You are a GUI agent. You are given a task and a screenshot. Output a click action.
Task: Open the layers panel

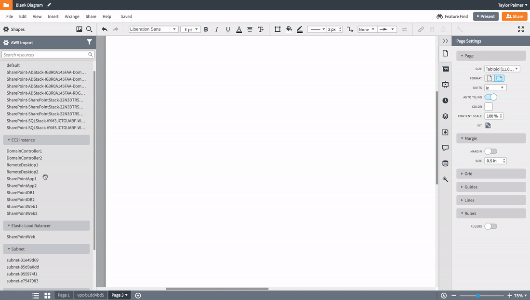tap(445, 116)
